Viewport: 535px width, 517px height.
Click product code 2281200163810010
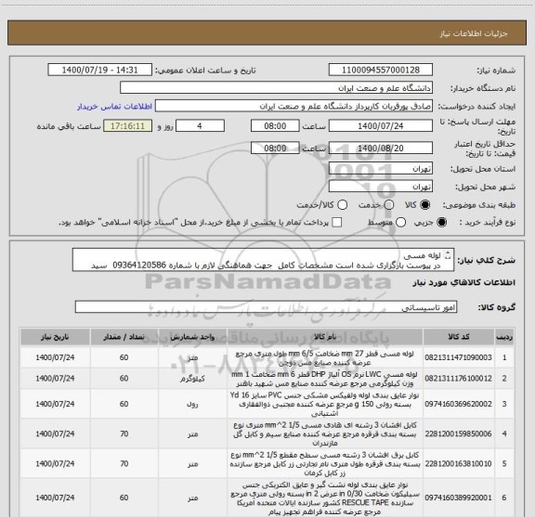tap(458, 464)
